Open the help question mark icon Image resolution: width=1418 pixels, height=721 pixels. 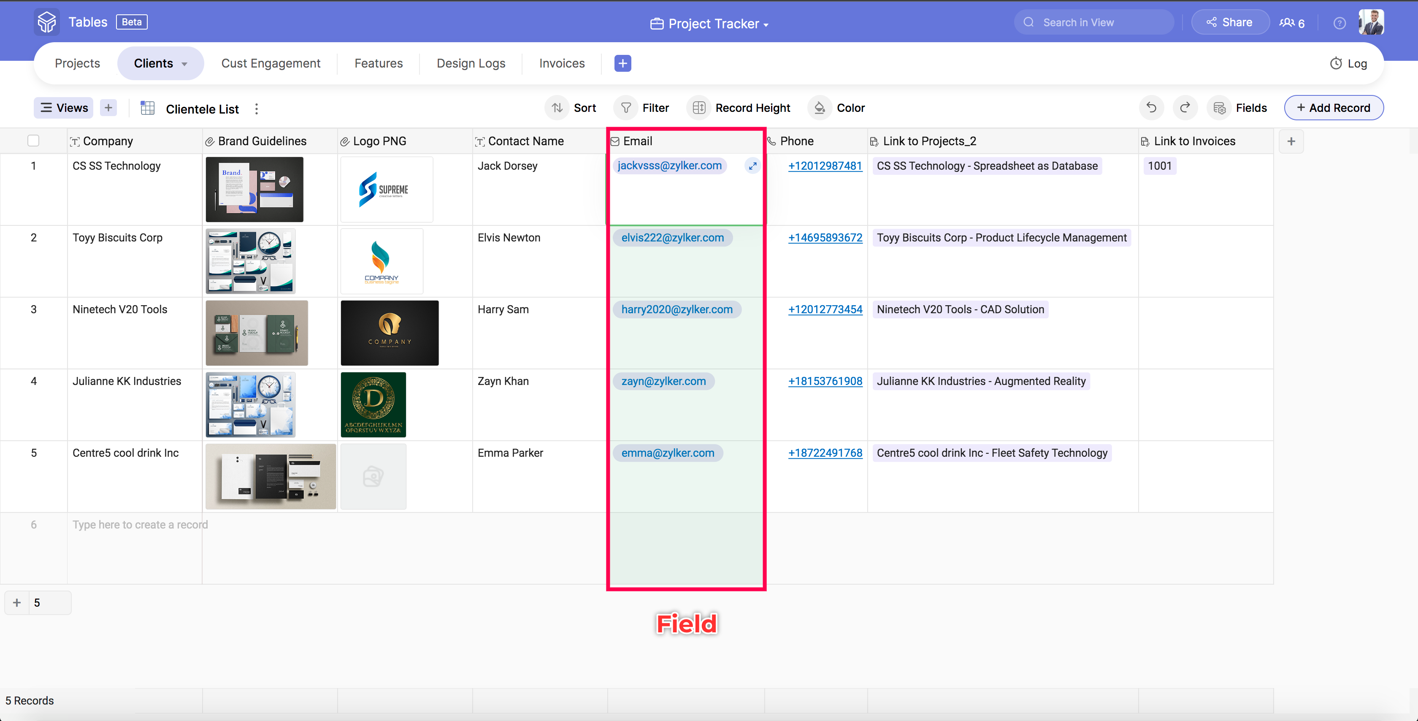(1339, 23)
